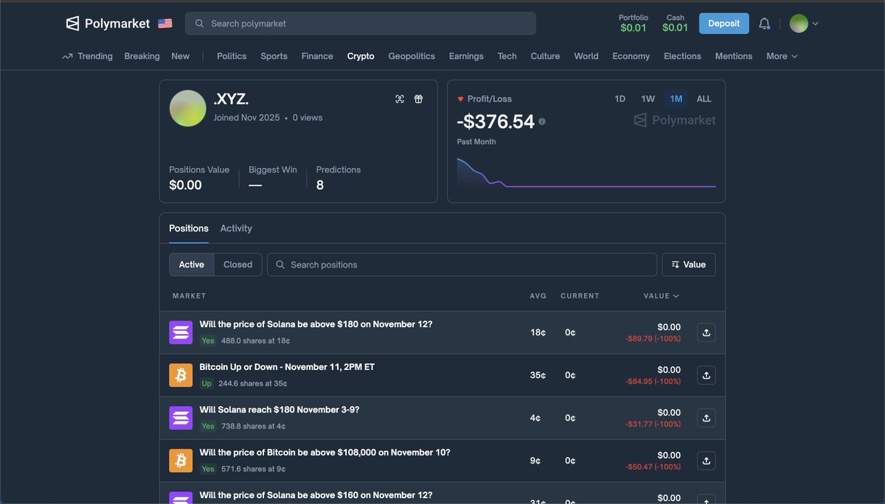Open 'Bitcoin be above $108,000 on November 10' market
The width and height of the screenshot is (885, 504).
click(324, 452)
